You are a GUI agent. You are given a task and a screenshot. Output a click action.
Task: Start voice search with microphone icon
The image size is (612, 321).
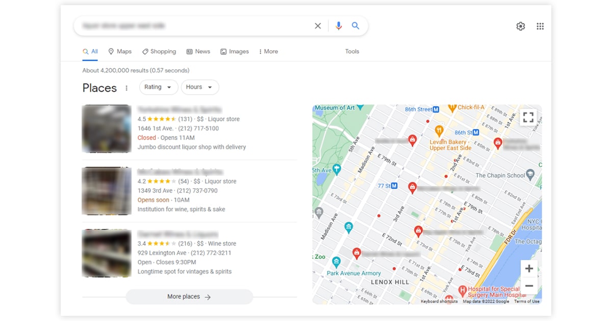click(x=338, y=26)
